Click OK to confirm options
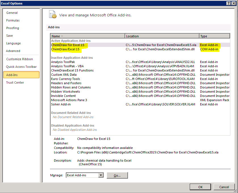Viewport: 238px width, 193px height. (x=200, y=187)
